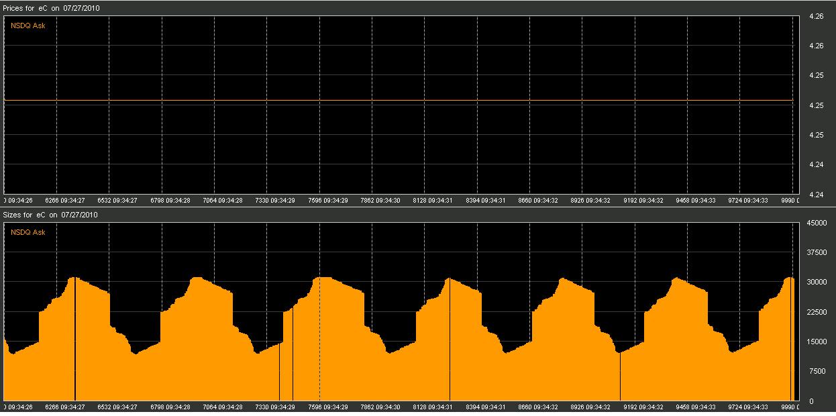Click "9724 09:34:33" under the Sizes chart
This screenshot has height=416, width=836.
(x=748, y=407)
